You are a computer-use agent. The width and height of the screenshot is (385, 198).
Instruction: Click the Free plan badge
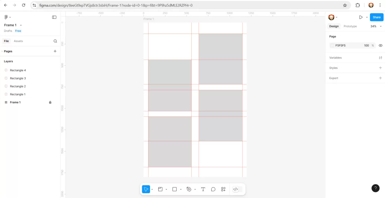click(18, 31)
